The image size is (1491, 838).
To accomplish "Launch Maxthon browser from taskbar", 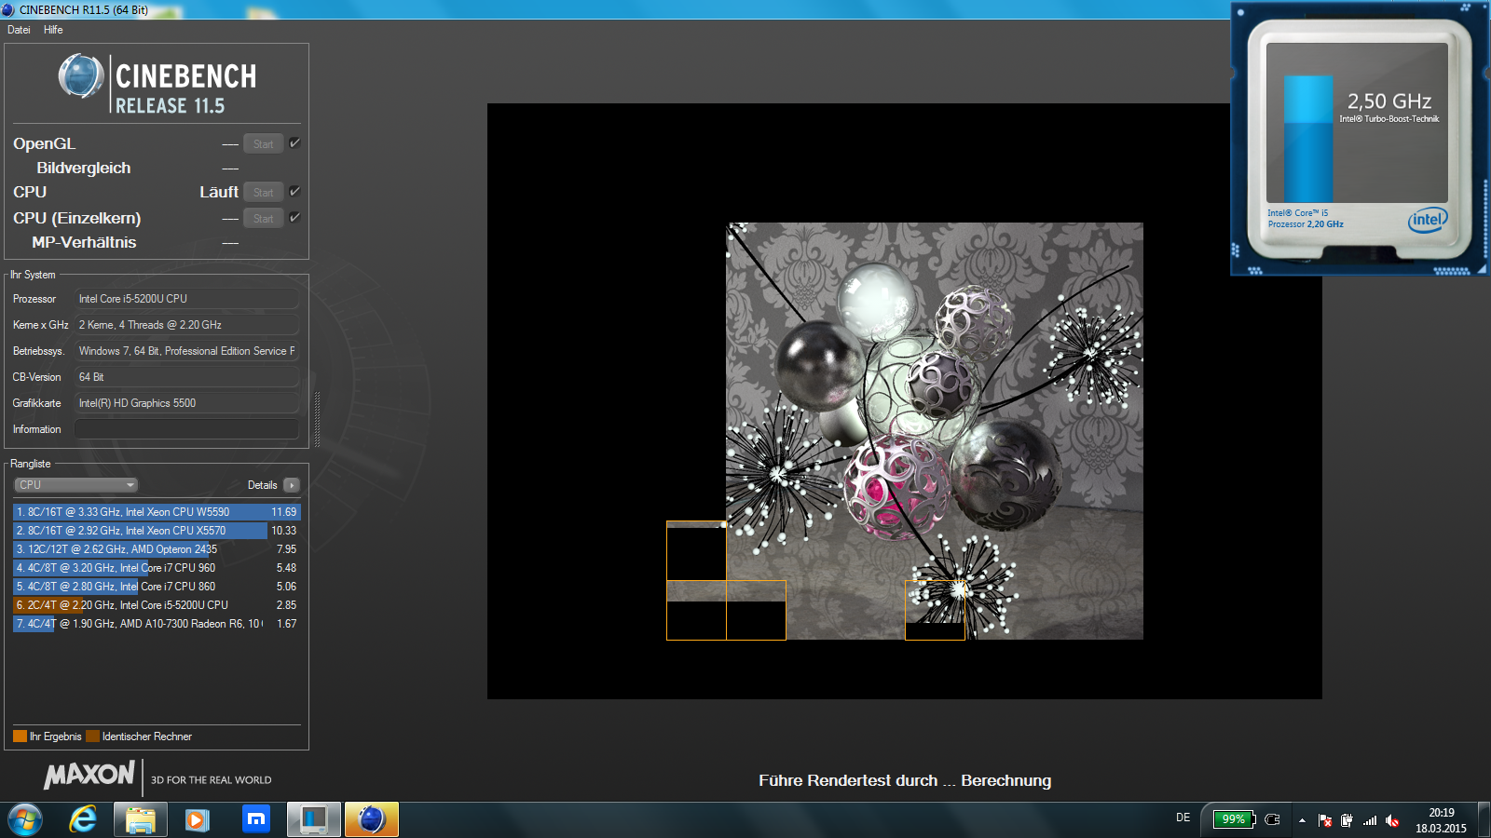I will (x=255, y=819).
